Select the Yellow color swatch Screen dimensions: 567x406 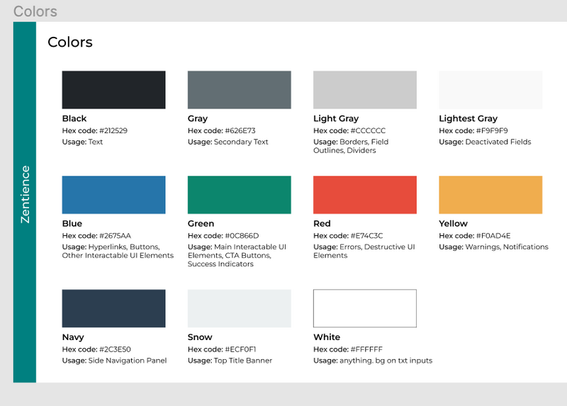[x=490, y=195]
